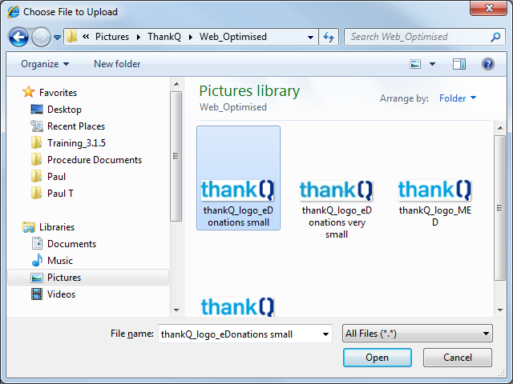Click file list scroll up arrow
Screen dimensions: 513x384
[x=500, y=128]
